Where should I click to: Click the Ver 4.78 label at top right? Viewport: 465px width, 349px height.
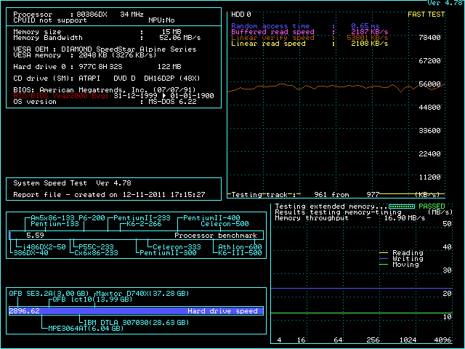coord(445,4)
